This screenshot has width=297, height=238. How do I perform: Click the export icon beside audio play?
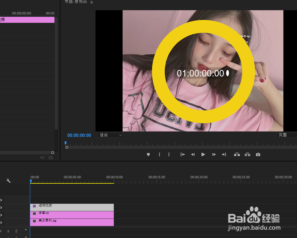(x=51, y=158)
